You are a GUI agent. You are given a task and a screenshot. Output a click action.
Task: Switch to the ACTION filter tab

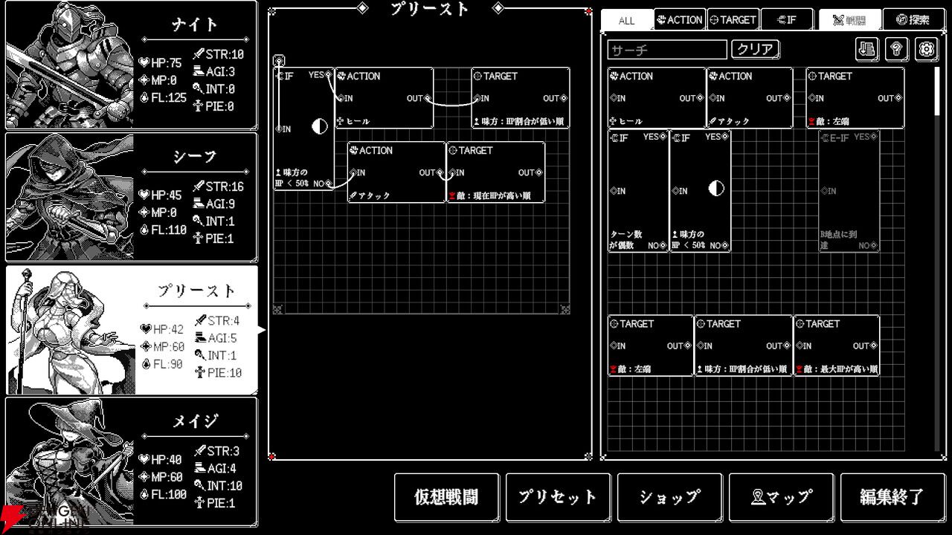[680, 20]
